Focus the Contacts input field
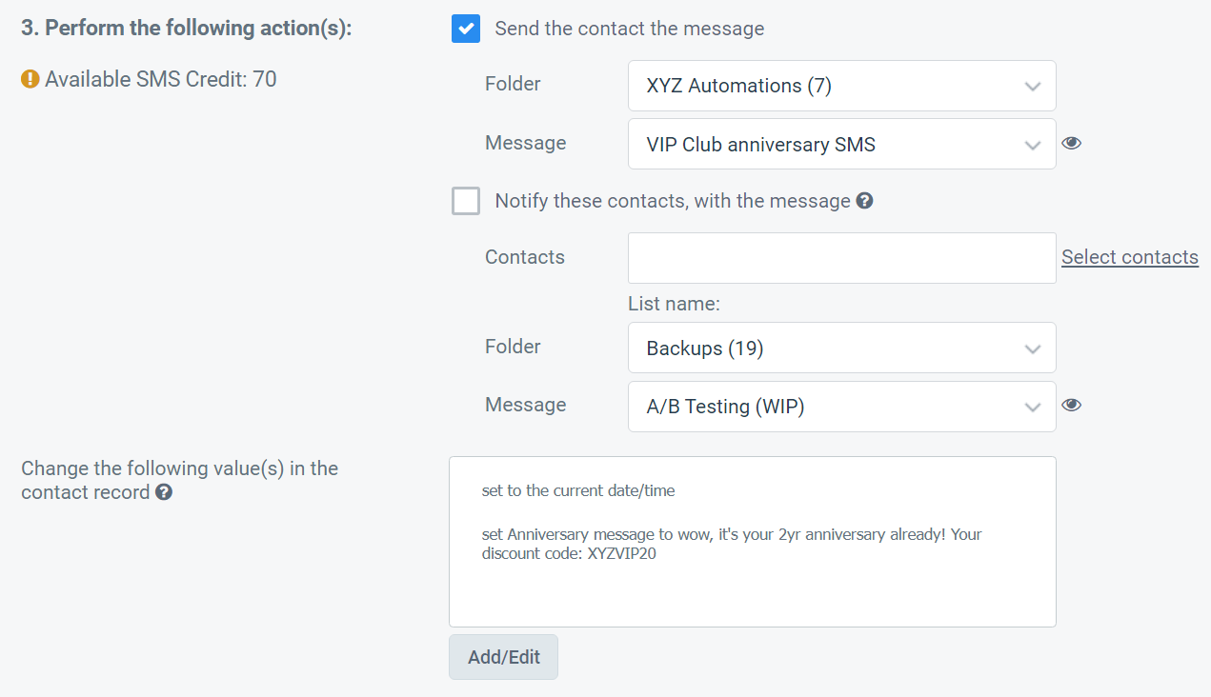Viewport: 1211px width, 697px height. point(841,258)
